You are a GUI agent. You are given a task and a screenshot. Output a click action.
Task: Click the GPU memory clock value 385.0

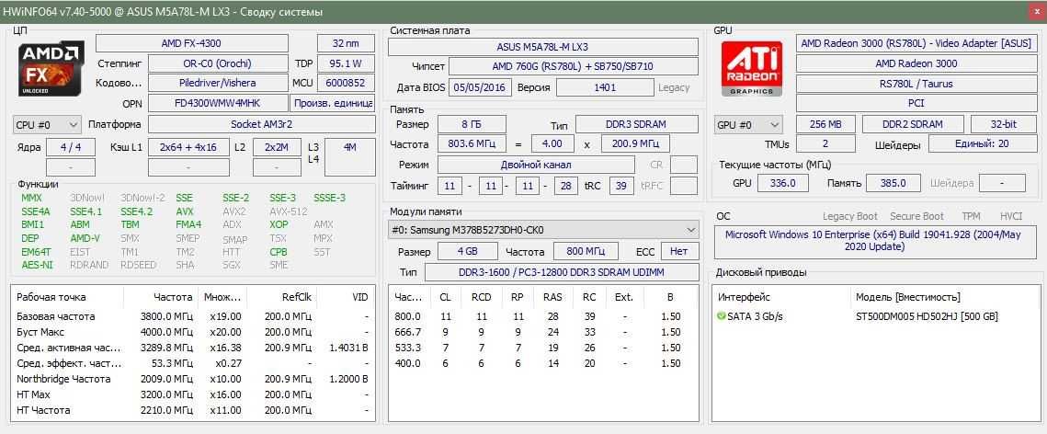click(893, 183)
